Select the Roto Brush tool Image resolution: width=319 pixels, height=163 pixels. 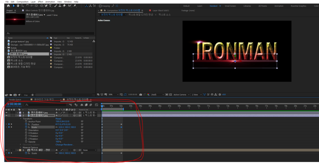click(x=70, y=6)
